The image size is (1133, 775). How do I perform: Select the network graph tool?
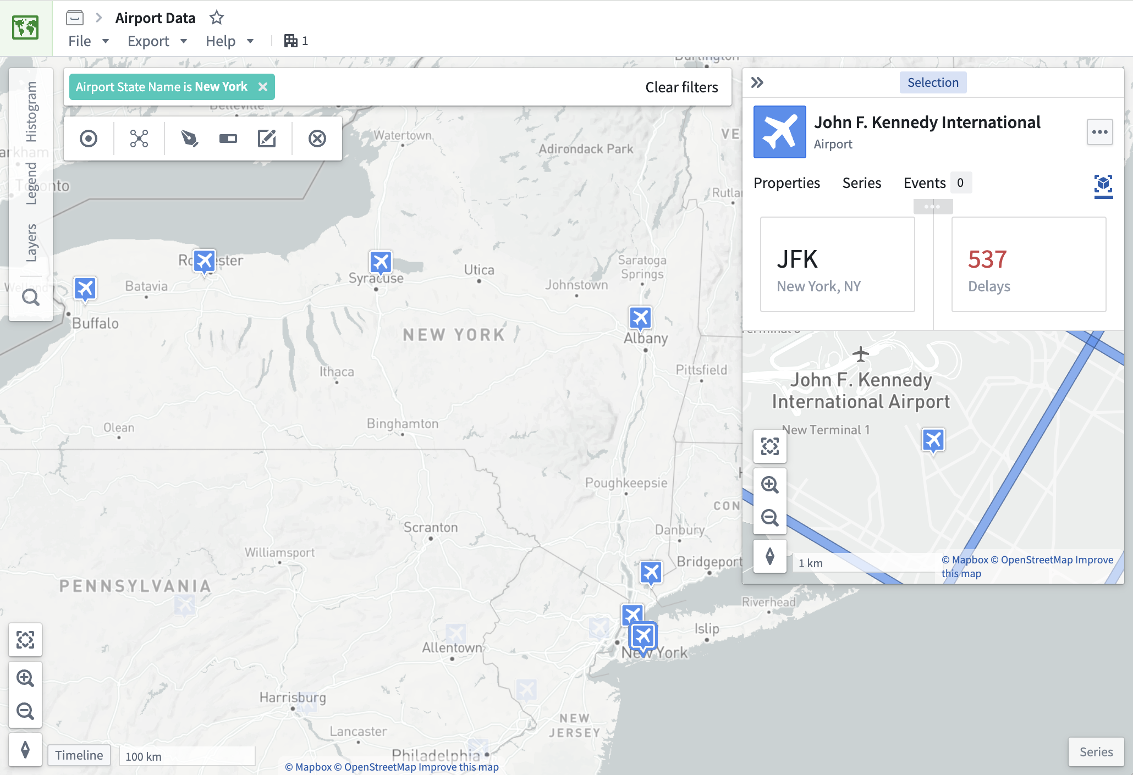click(x=139, y=139)
